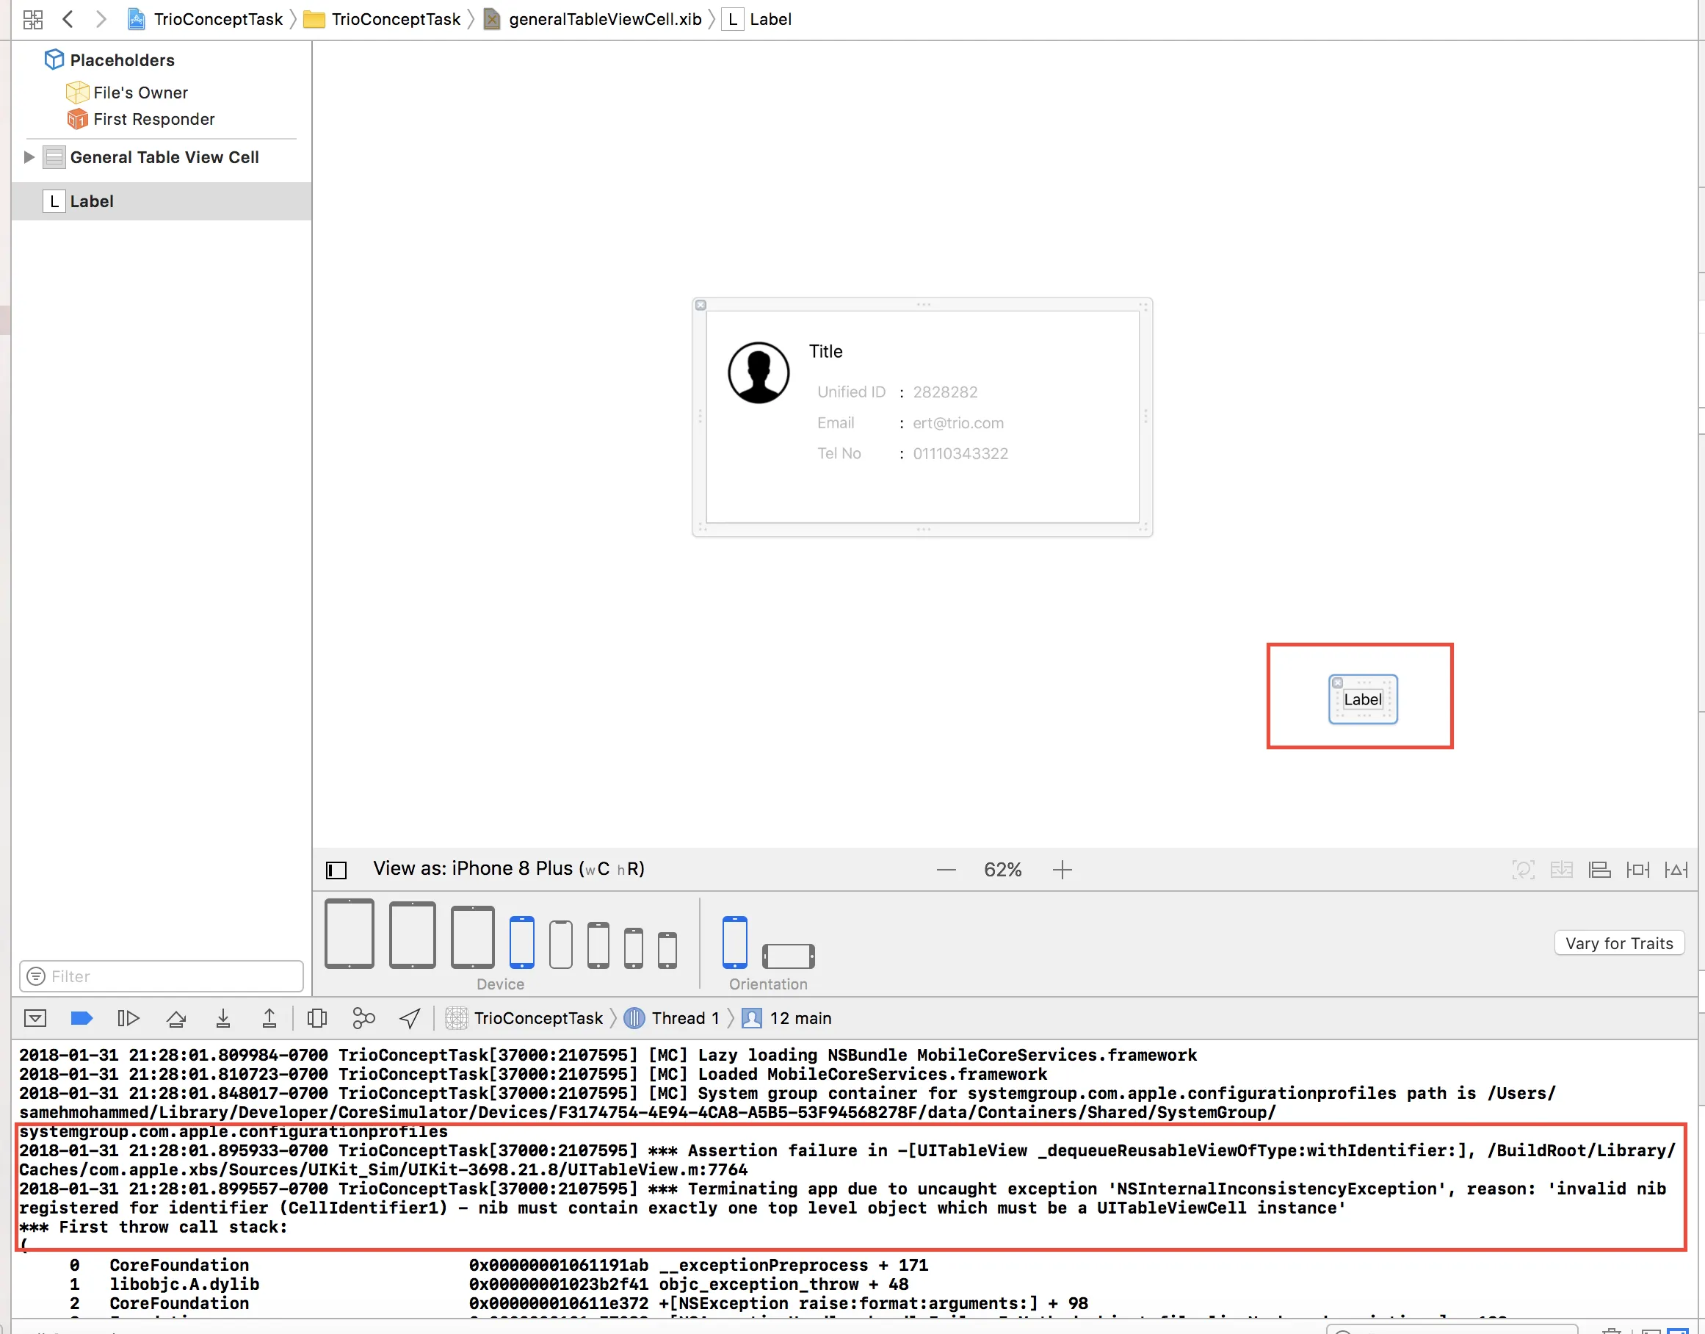Image resolution: width=1705 pixels, height=1334 pixels.
Task: Toggle breakpoints activation in debug bar
Action: [x=82, y=1017]
